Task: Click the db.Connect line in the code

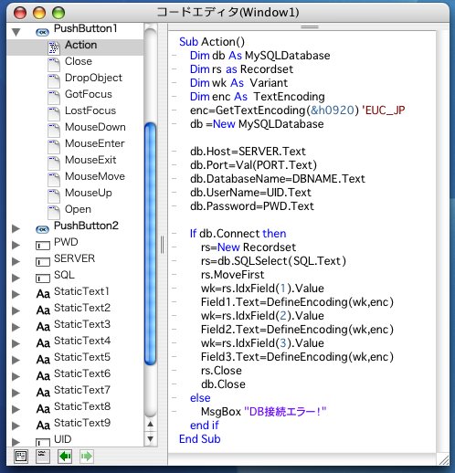Action: click(238, 234)
